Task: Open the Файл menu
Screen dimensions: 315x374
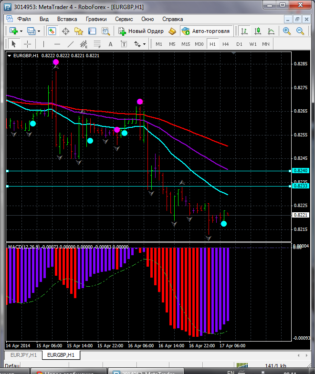Action: point(24,19)
